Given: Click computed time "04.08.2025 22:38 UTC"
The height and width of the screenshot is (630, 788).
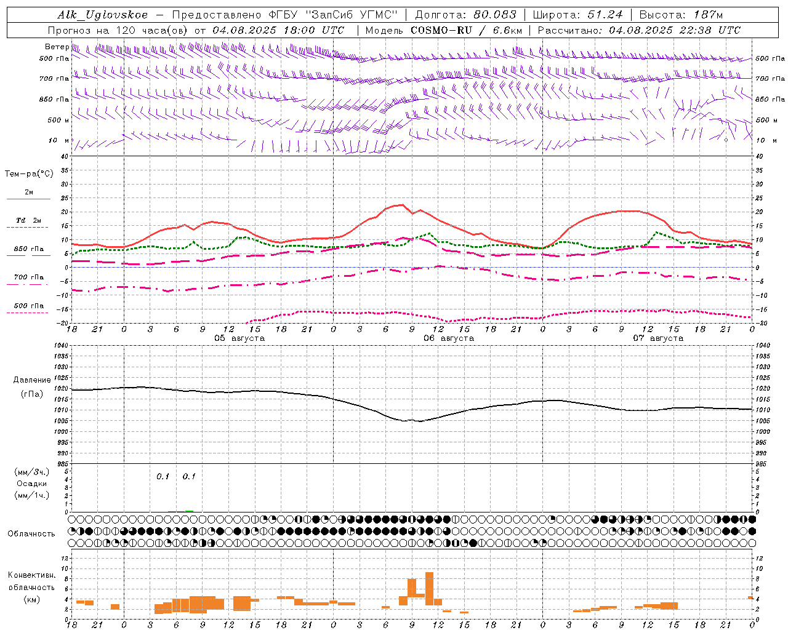Looking at the screenshot, I should [x=675, y=30].
